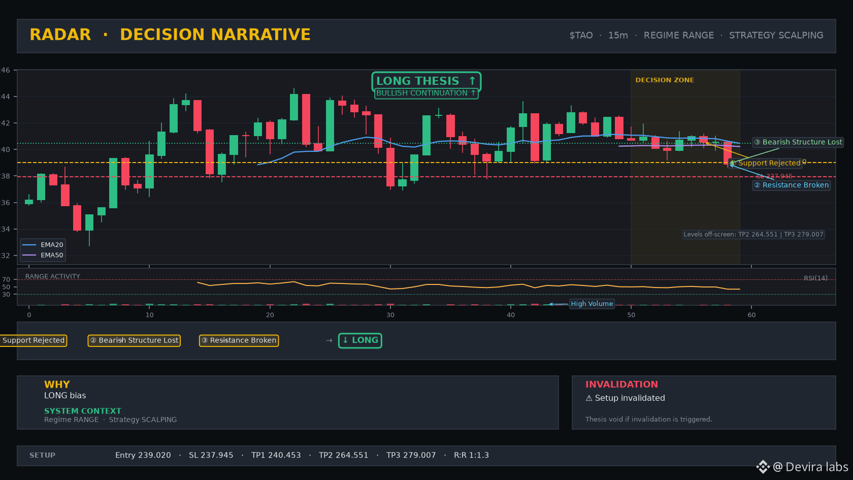This screenshot has width=853, height=480.
Task: Select the ② Resistance Broken chart annotation
Action: (791, 185)
